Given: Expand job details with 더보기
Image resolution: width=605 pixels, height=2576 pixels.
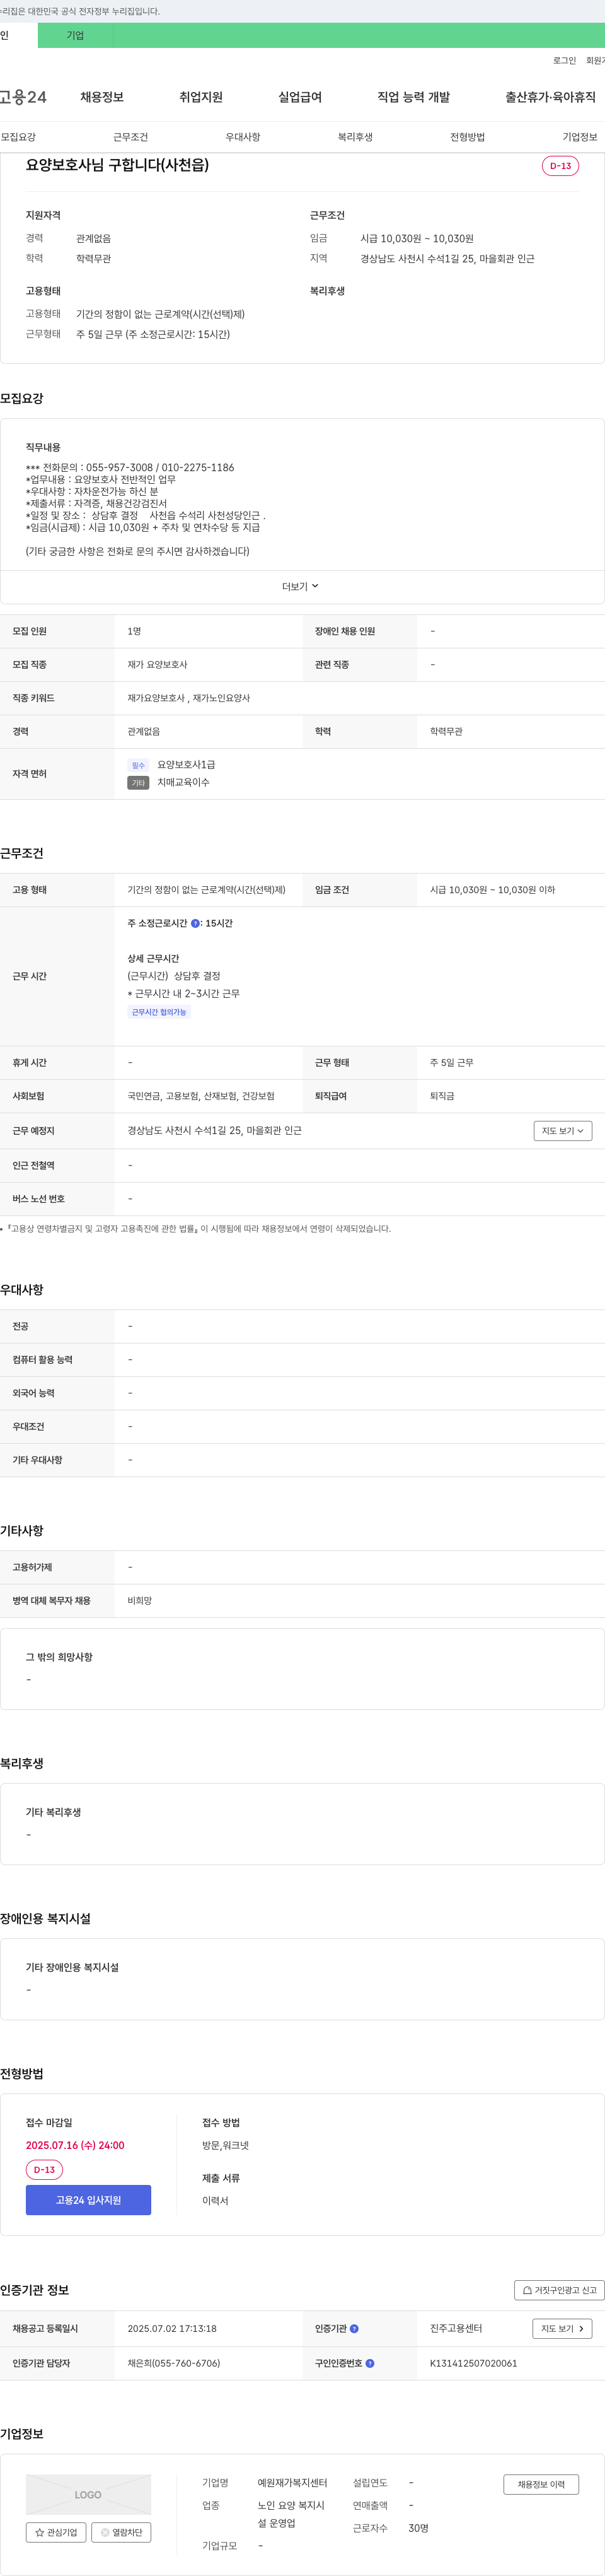Looking at the screenshot, I should pyautogui.click(x=301, y=586).
